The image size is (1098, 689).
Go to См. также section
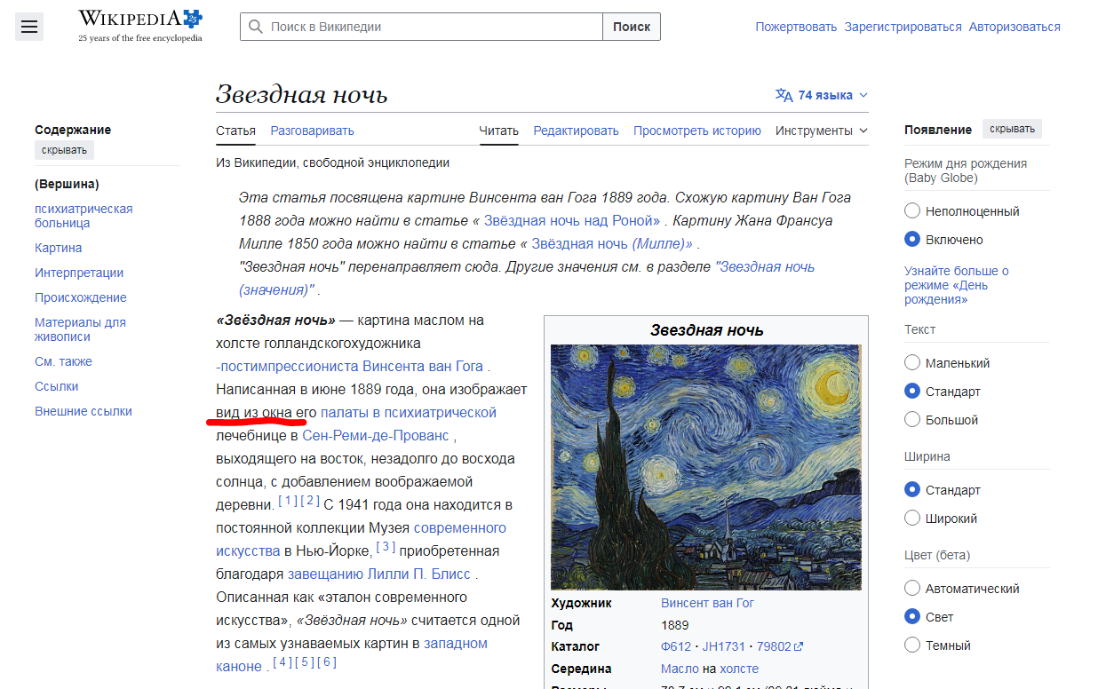pyautogui.click(x=63, y=361)
